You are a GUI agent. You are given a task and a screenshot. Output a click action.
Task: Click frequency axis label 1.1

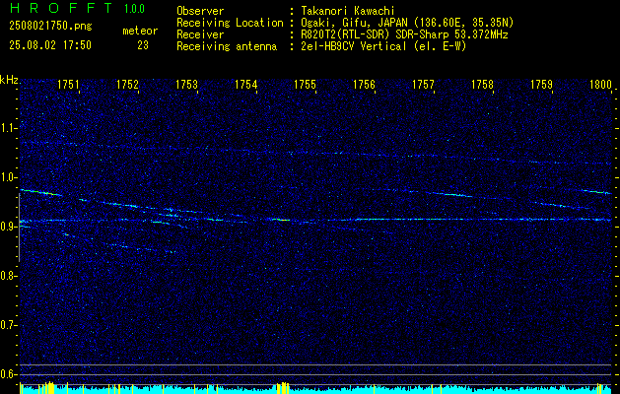9,128
